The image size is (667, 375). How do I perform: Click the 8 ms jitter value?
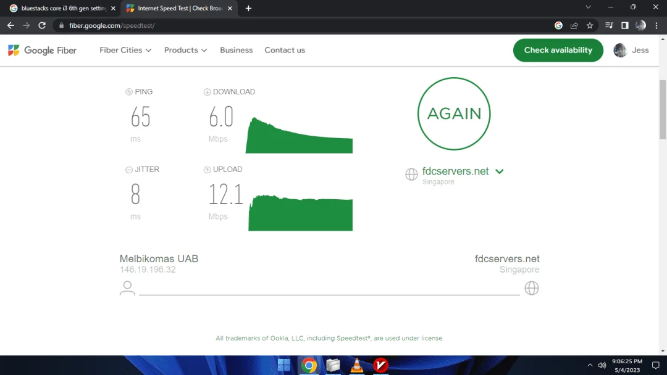(x=135, y=195)
